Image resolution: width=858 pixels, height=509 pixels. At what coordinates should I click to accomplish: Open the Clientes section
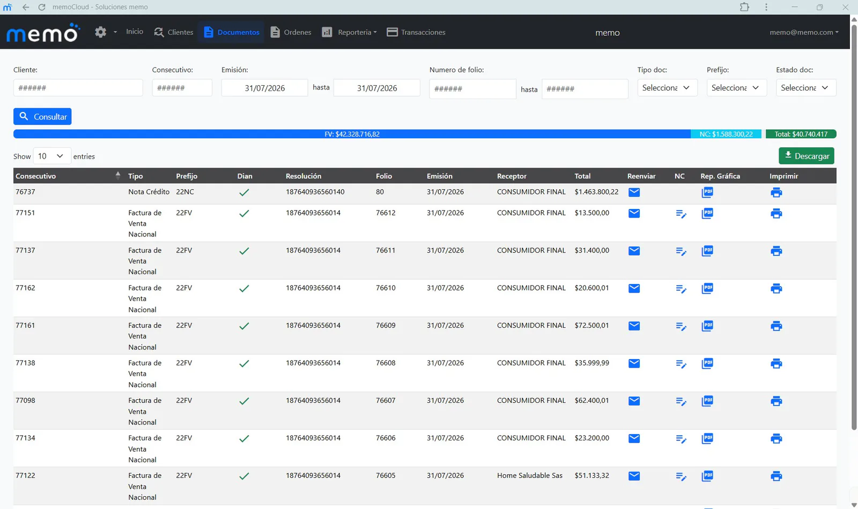173,32
